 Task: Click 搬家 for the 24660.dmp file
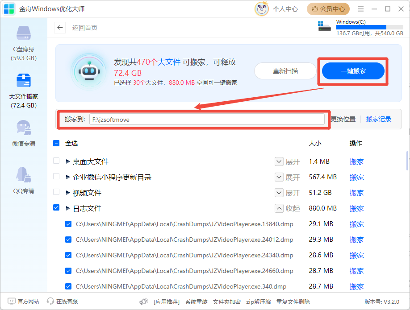(x=357, y=271)
